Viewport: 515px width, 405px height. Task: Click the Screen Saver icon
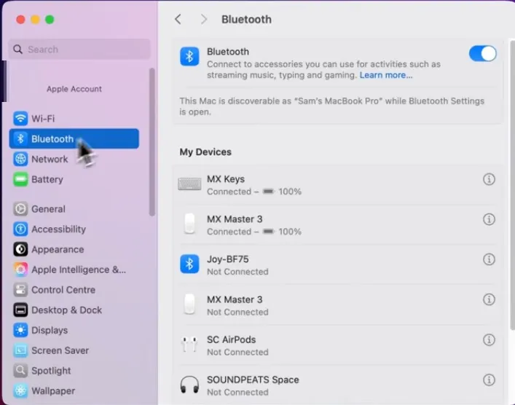click(x=20, y=350)
